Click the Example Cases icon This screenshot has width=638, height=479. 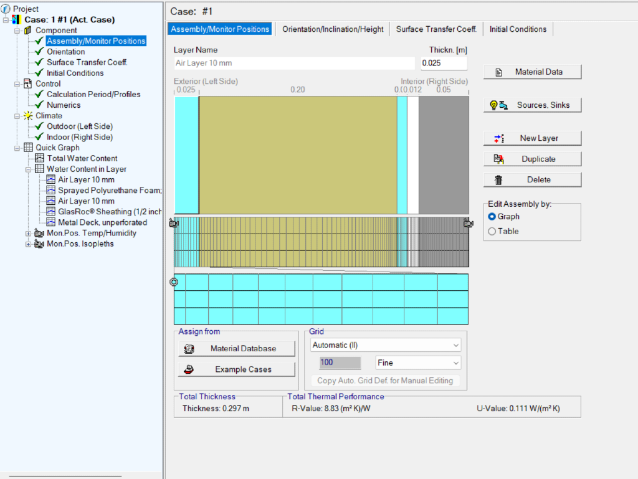(x=189, y=369)
